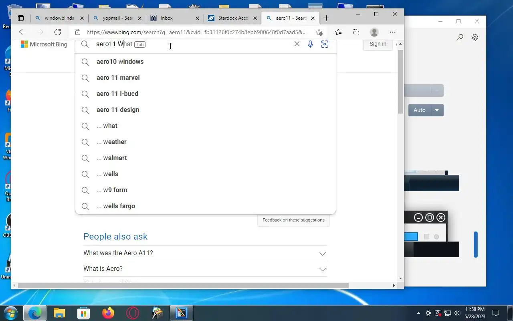Open the Favorites list
Image resolution: width=513 pixels, height=321 pixels.
338,32
